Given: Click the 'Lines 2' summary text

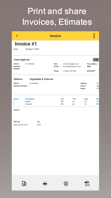Looking at the screenshot, I should pos(16,110).
